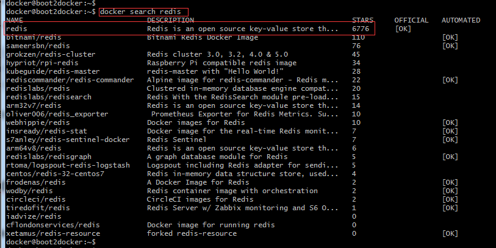Select the 'bitnami/redis' row name

(x=34, y=37)
